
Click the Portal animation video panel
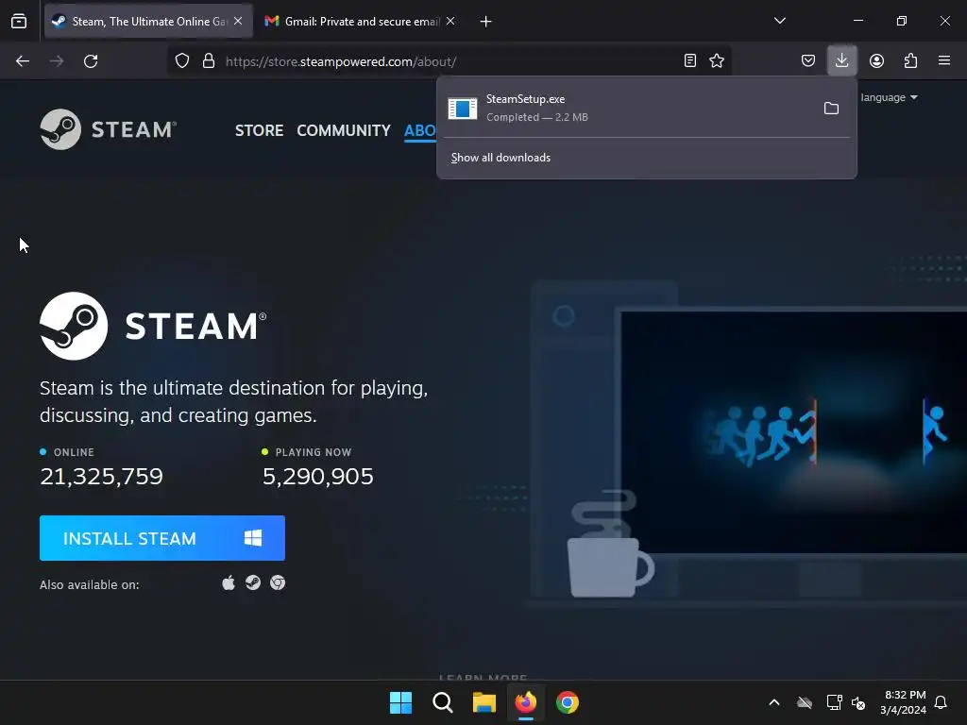793,432
